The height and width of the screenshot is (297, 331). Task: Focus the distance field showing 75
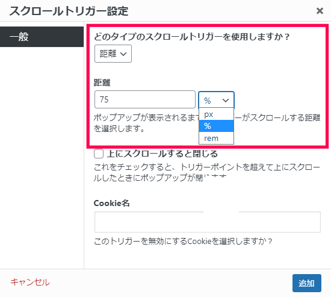pyautogui.click(x=145, y=99)
